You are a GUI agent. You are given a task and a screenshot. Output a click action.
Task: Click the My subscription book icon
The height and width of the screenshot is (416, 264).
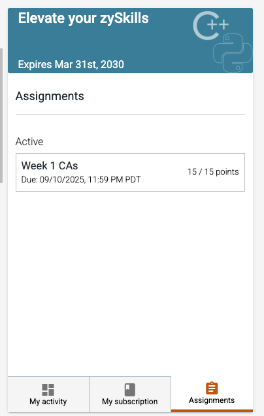[130, 390]
